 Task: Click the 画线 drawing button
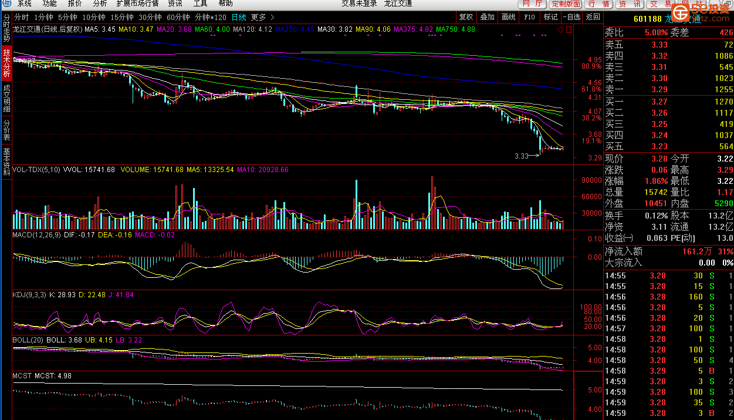coord(508,18)
